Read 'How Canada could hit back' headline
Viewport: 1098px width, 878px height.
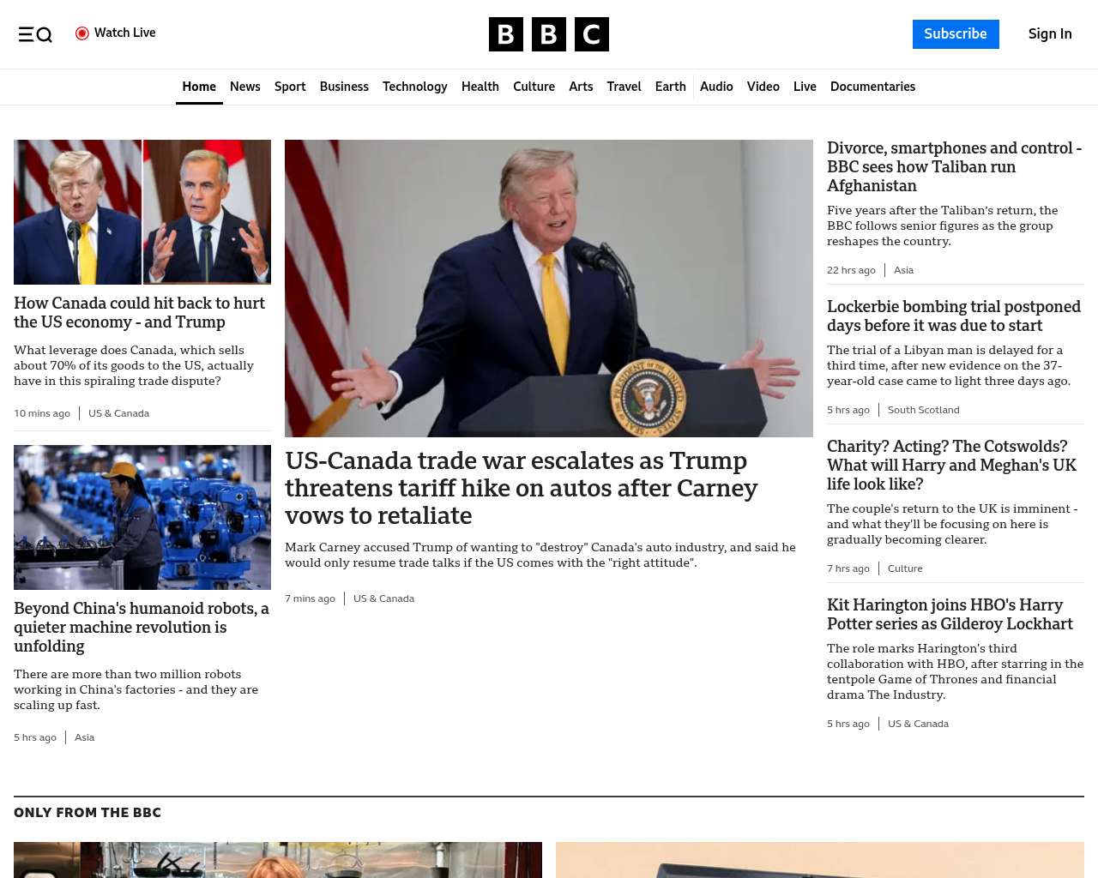coord(139,312)
